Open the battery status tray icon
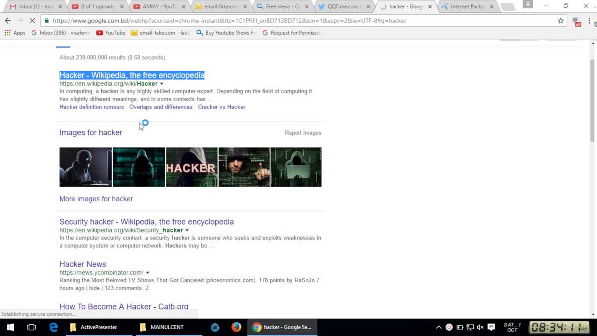Viewport: 597px width, 336px height. pos(460,327)
